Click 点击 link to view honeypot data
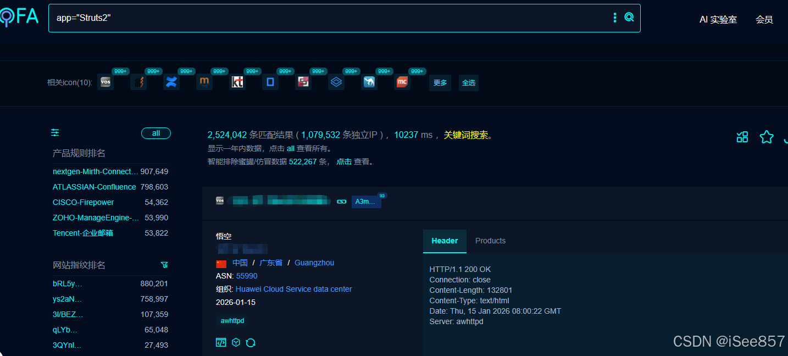788x356 pixels. [344, 162]
